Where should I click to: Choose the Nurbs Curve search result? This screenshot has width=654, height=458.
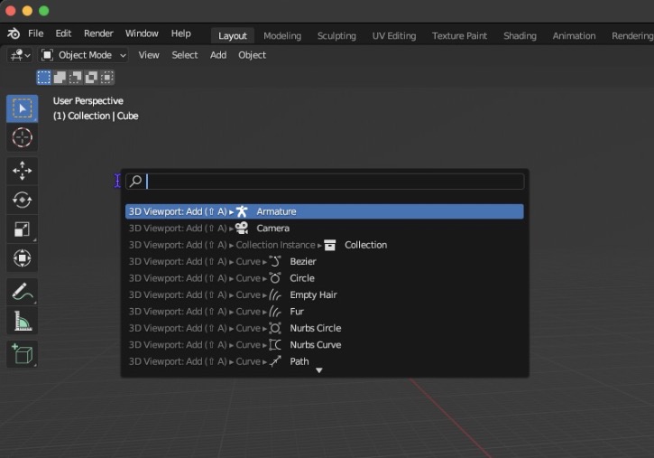click(325, 345)
